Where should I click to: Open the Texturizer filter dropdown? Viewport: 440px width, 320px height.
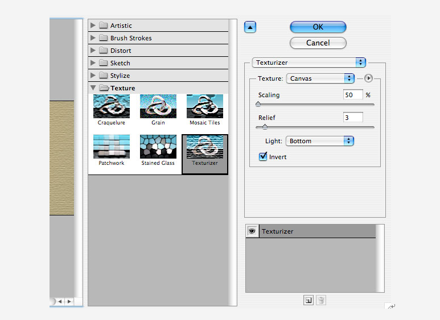309,63
